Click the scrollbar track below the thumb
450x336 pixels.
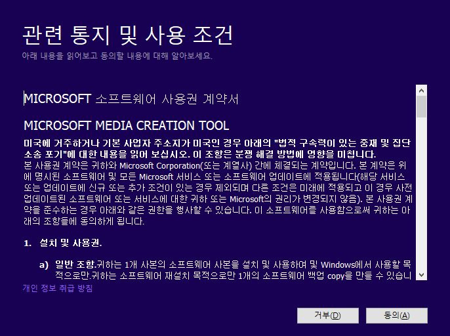(421, 192)
